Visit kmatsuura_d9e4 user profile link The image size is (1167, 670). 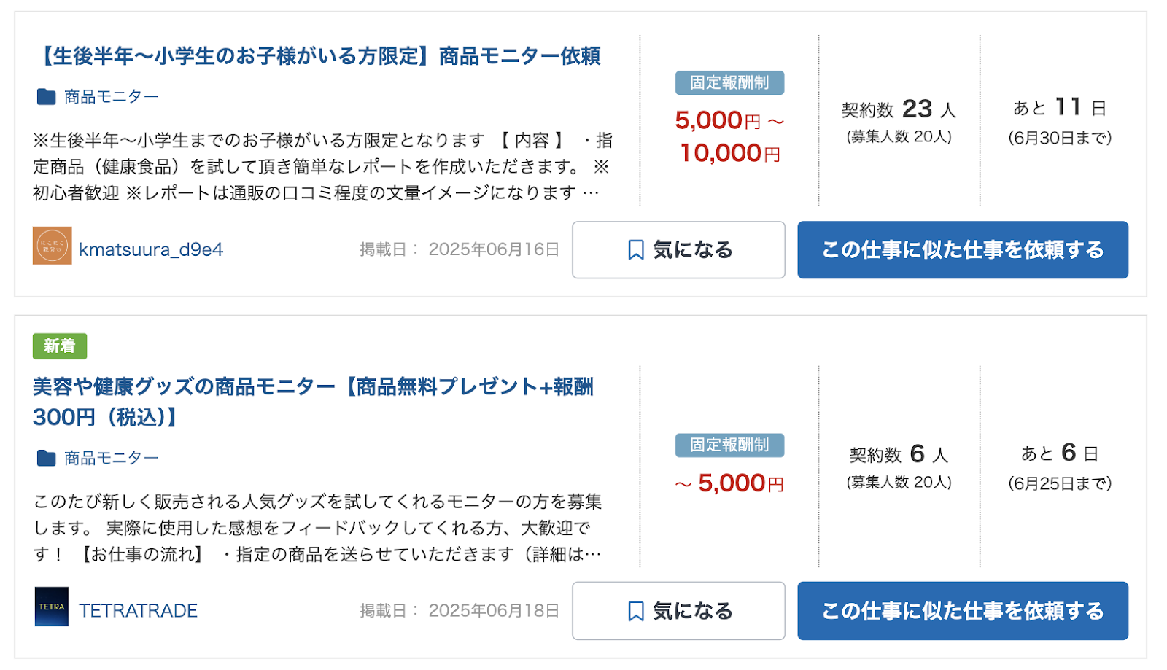(x=151, y=249)
